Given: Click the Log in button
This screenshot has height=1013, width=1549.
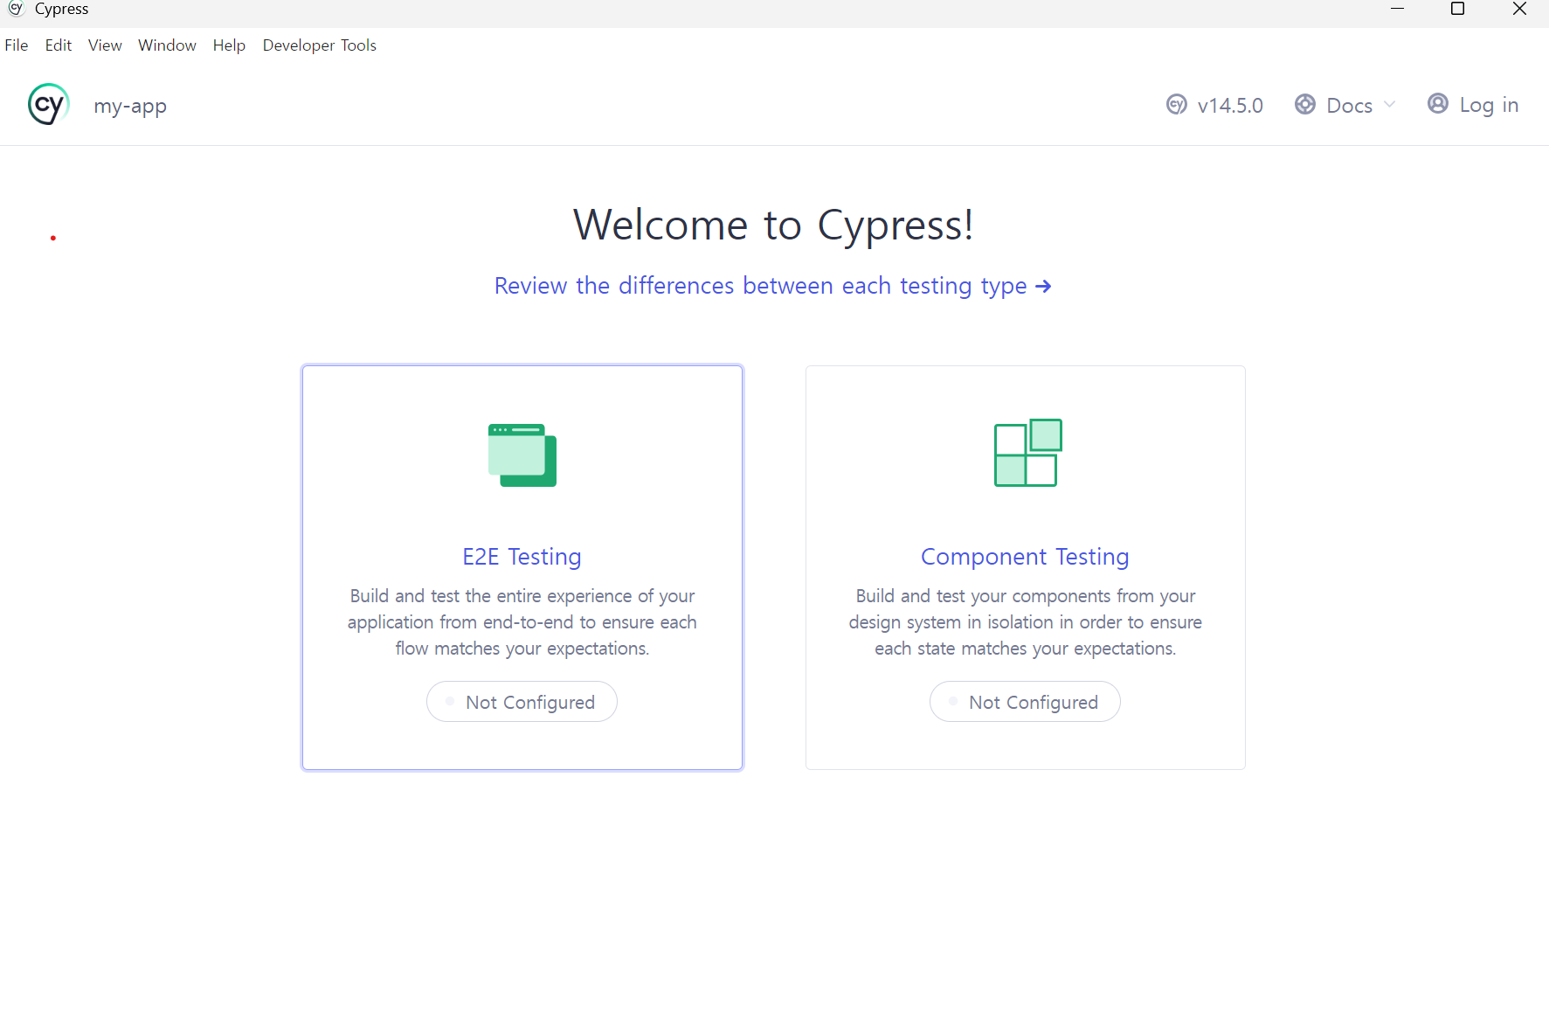Looking at the screenshot, I should tap(1473, 105).
